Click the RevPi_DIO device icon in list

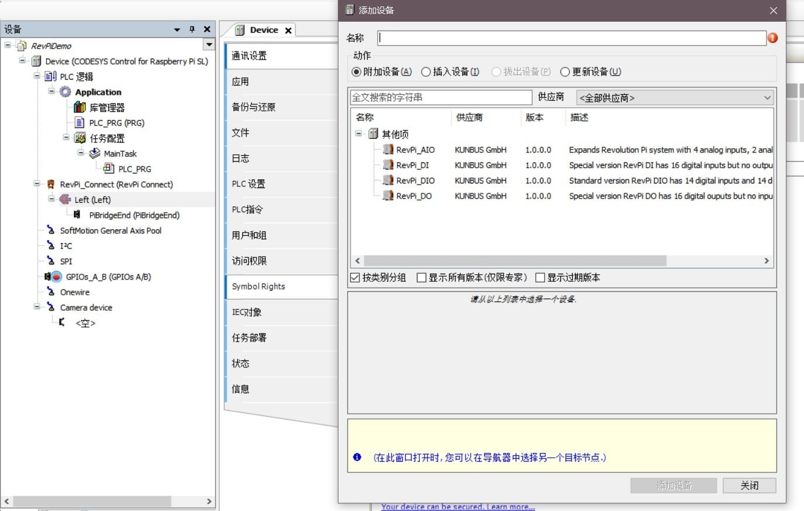(x=388, y=180)
